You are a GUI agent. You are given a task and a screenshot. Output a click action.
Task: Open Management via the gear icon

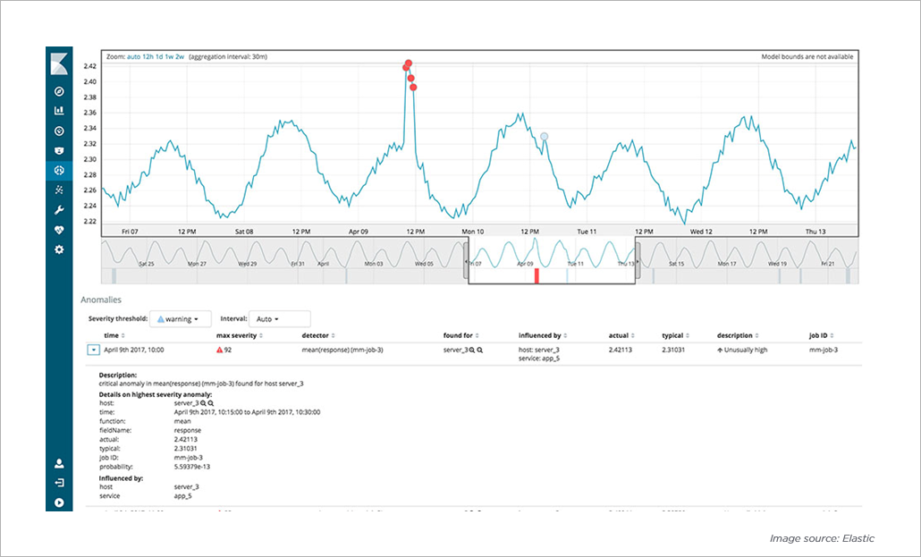point(59,249)
